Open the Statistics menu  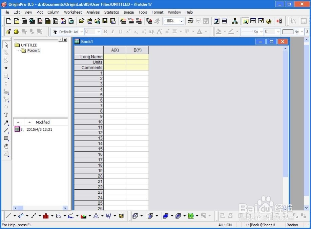point(111,12)
